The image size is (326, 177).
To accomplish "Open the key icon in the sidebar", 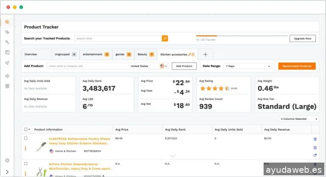I will click(x=7, y=42).
